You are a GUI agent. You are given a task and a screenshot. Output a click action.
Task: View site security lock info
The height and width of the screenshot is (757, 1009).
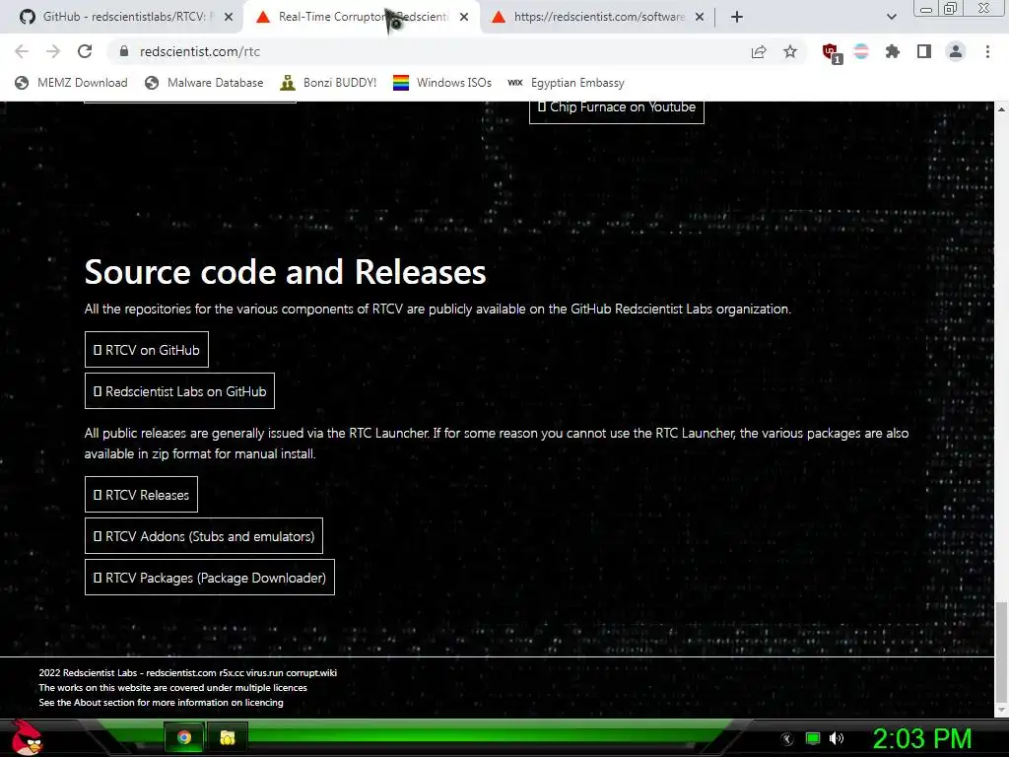pos(124,51)
